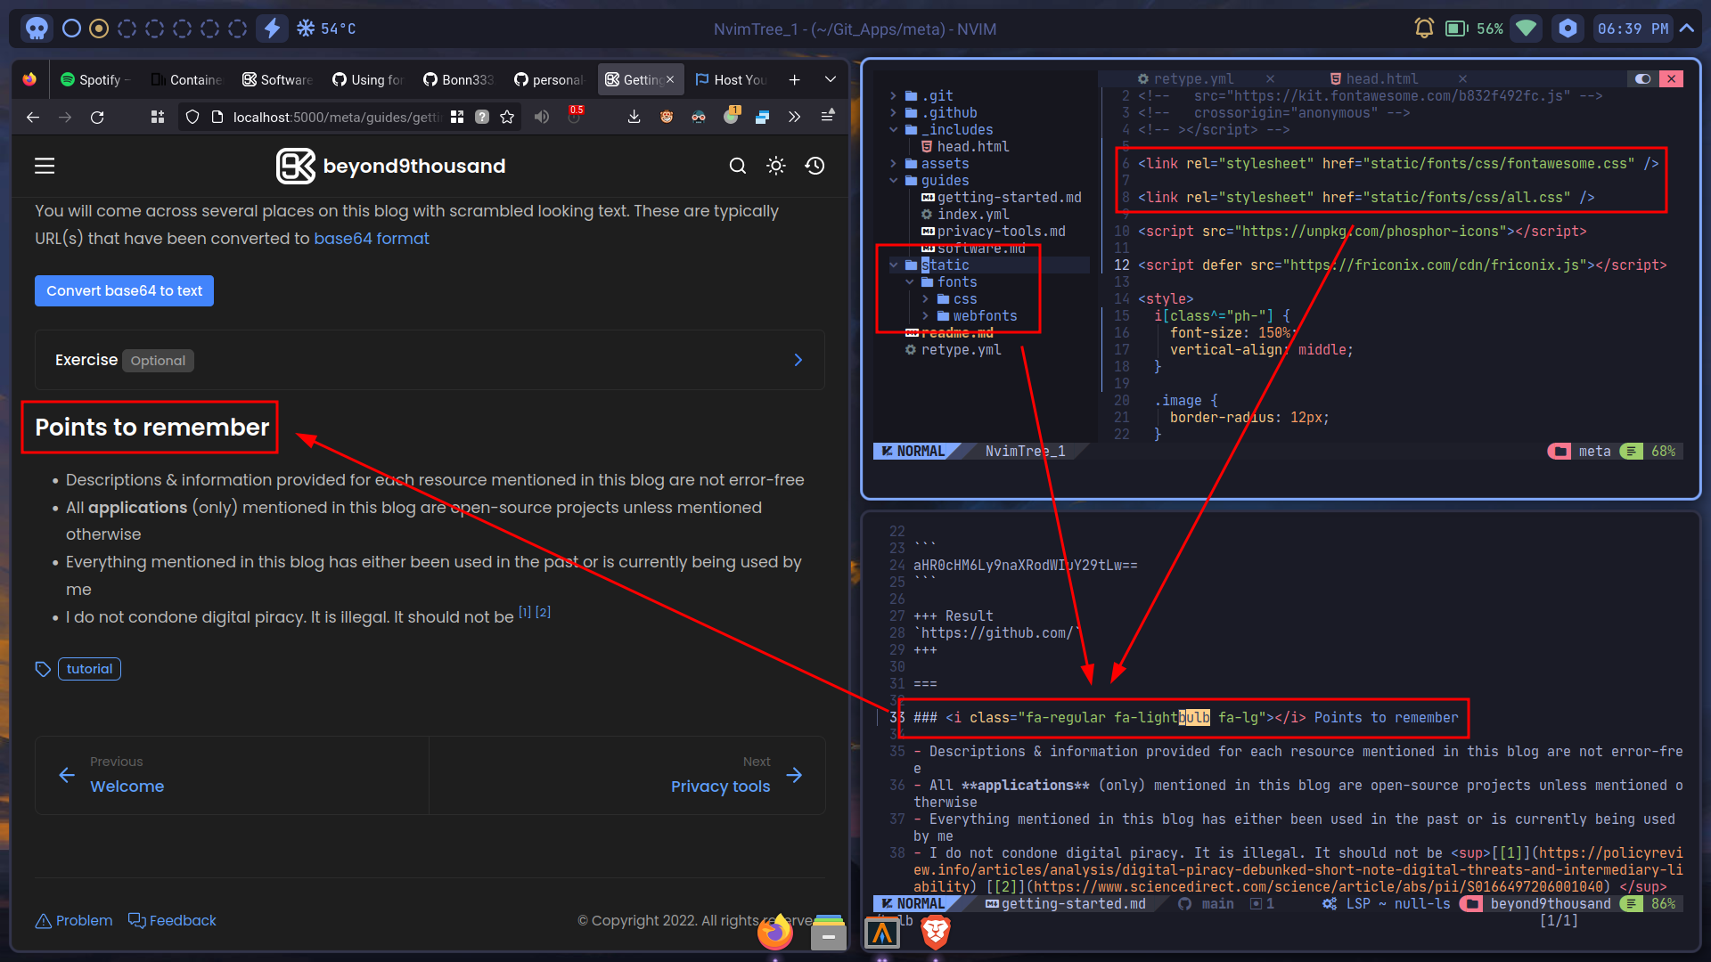
Task: Reload the localhost page
Action: coord(97,117)
